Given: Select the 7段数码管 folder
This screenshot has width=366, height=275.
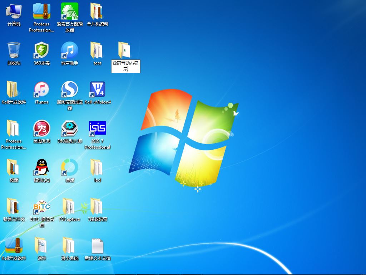Looking at the screenshot, I should 97,206.
